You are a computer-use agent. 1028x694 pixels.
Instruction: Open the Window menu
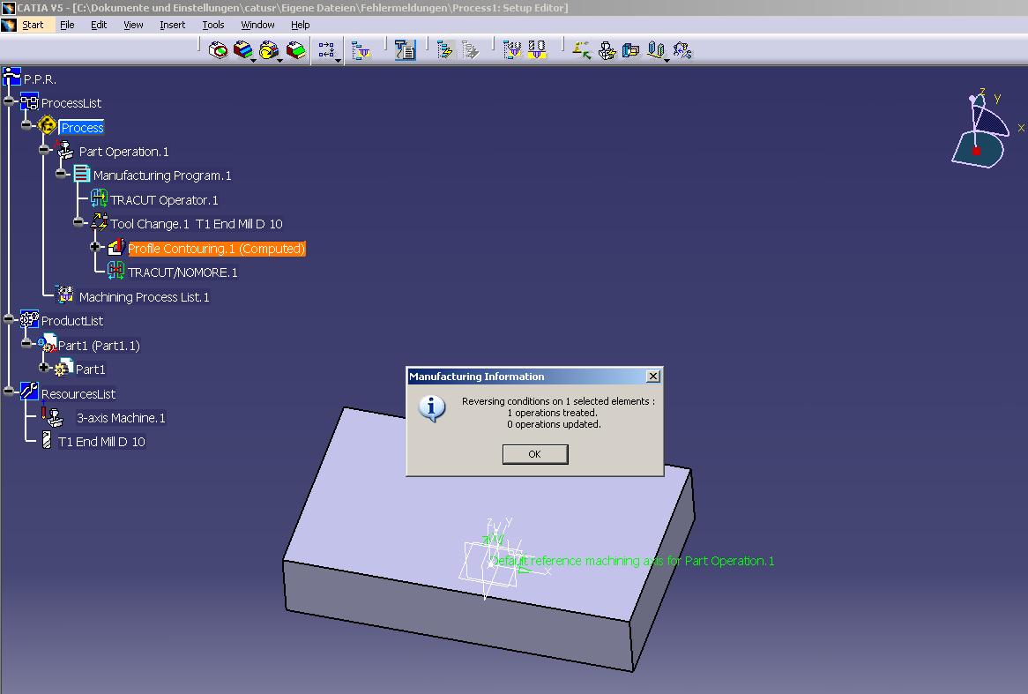pos(257,25)
